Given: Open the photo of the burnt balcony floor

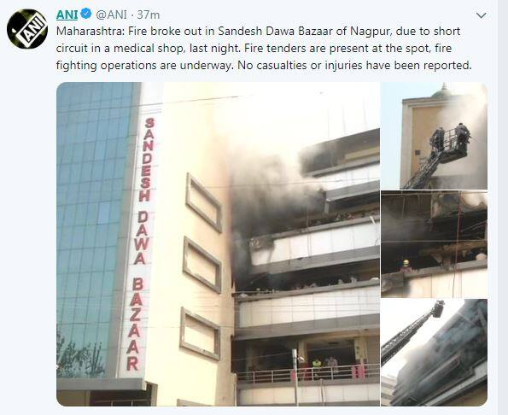Looking at the screenshot, I should point(434,244).
